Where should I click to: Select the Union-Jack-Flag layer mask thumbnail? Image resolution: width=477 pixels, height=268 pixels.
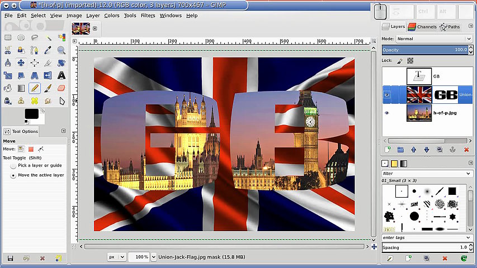(445, 95)
